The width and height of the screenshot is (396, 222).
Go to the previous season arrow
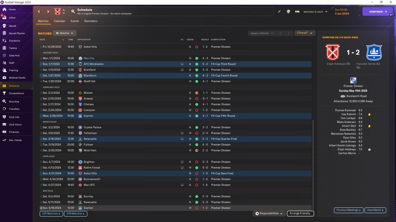[280, 33]
